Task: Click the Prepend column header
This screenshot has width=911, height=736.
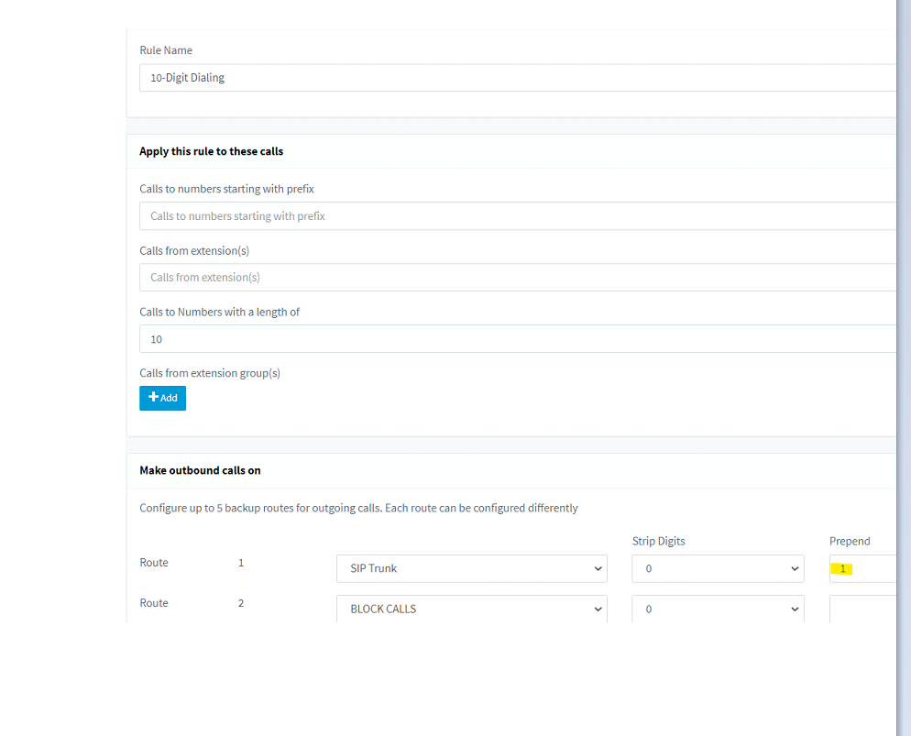Action: (x=850, y=541)
